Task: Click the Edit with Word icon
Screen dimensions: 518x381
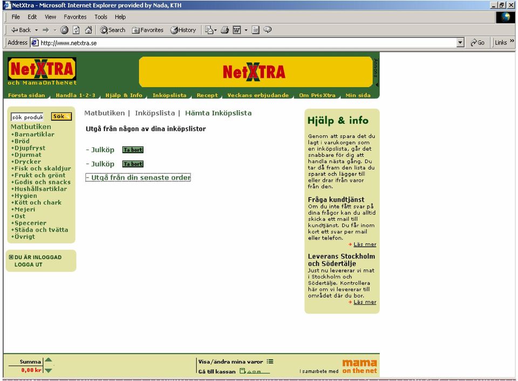Action: click(x=237, y=30)
